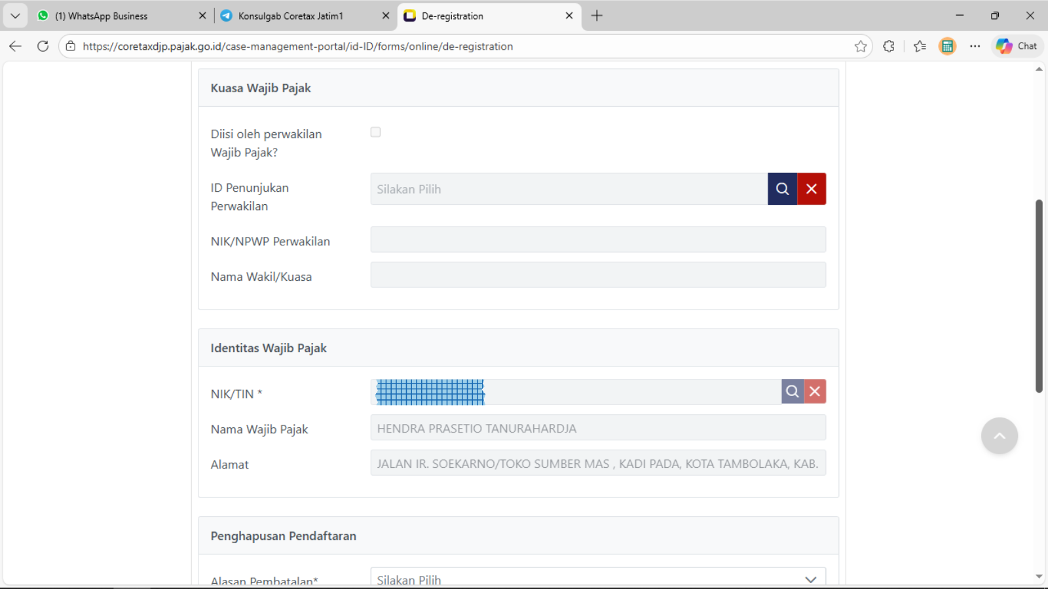The height and width of the screenshot is (589, 1048).
Task: Clear the NIK/TIN field with X icon
Action: click(x=815, y=391)
